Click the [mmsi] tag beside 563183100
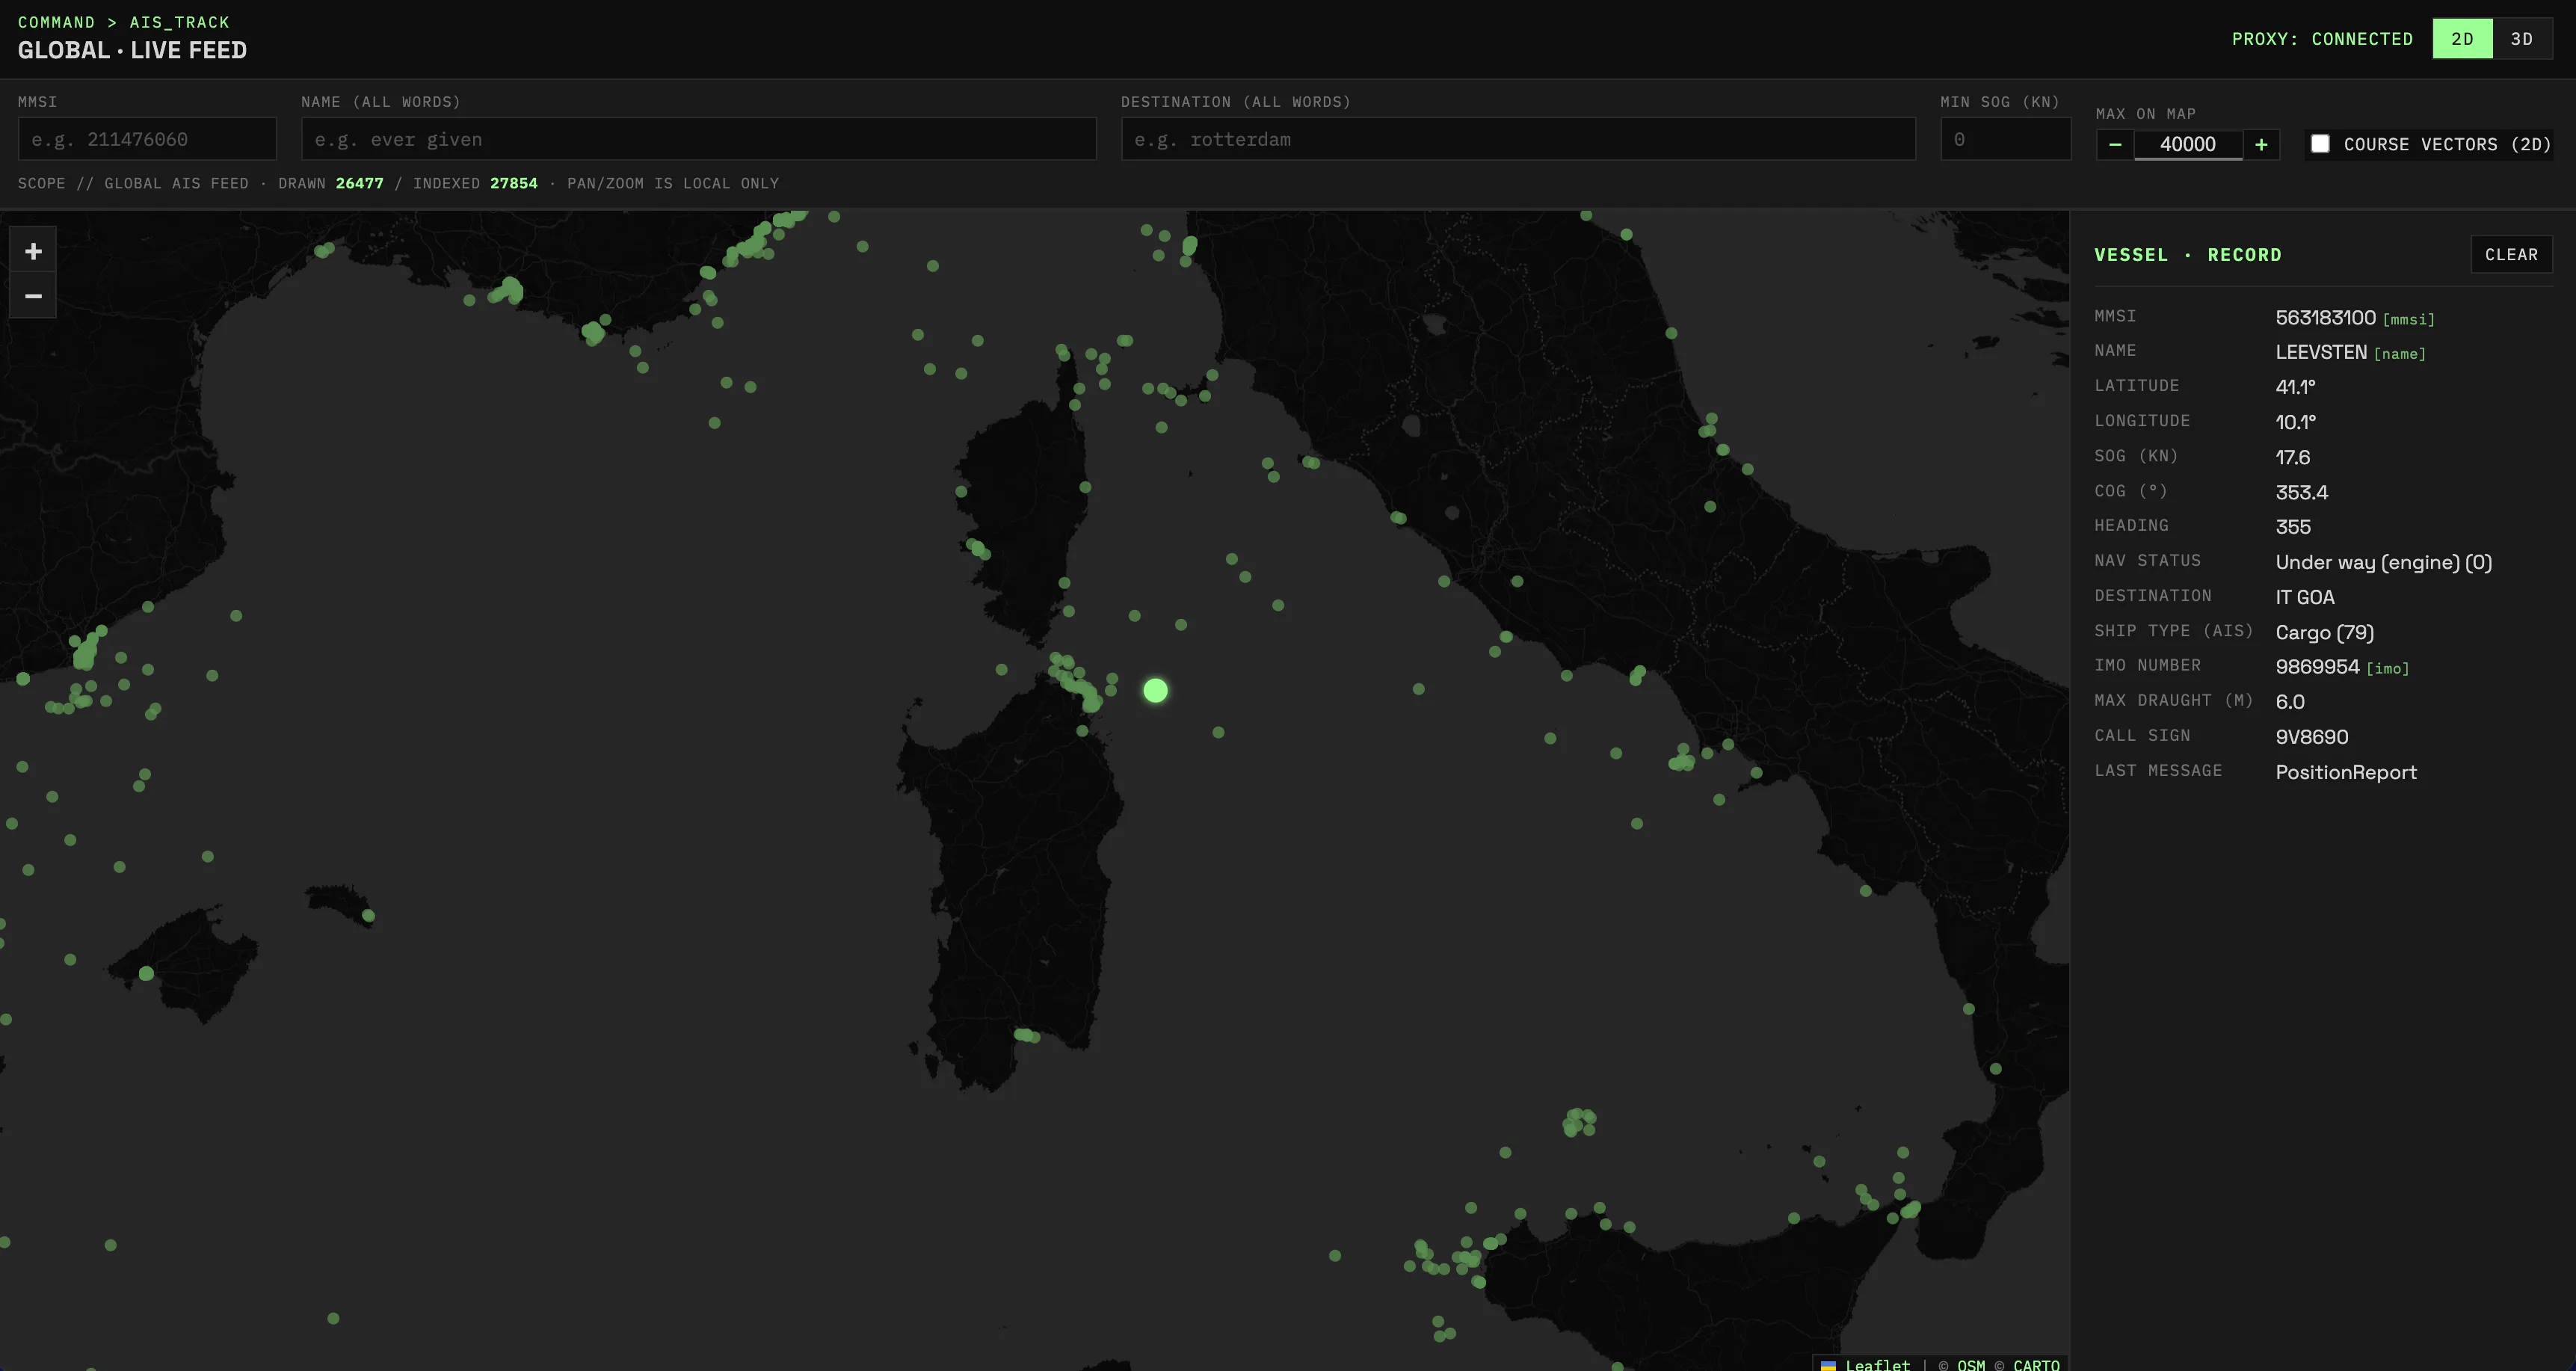 (2408, 320)
